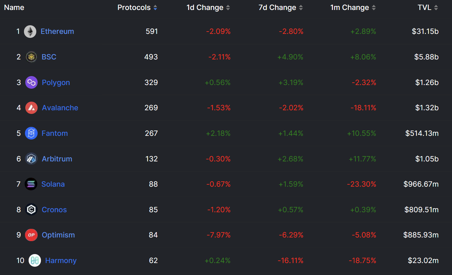Click the blue Fantom logo icon
The height and width of the screenshot is (275, 452).
click(31, 134)
